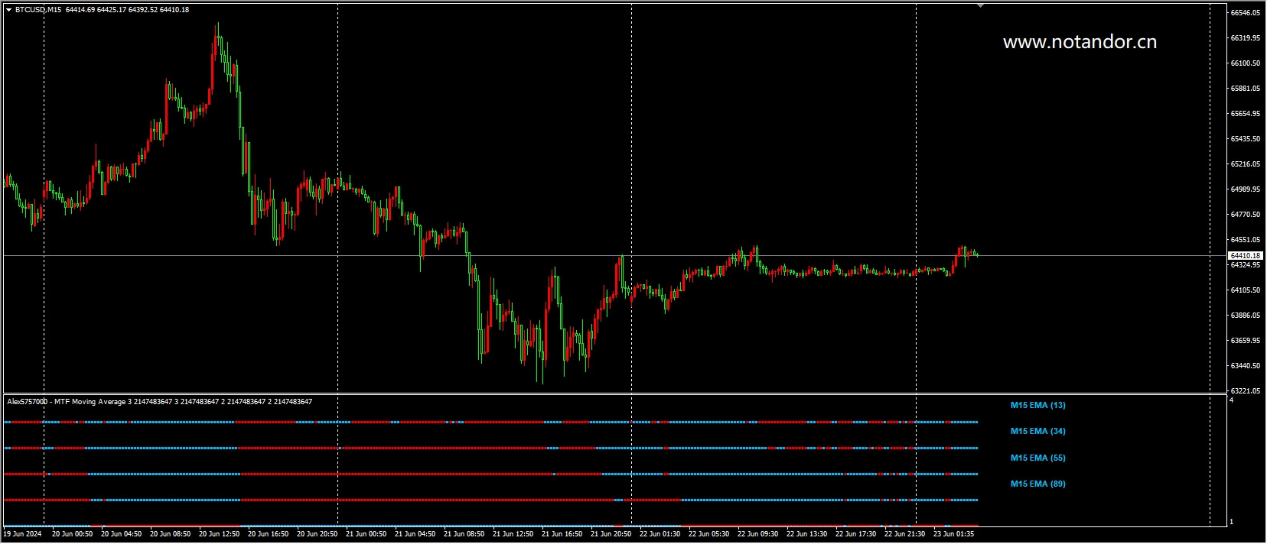Viewport: 1267px width, 544px height.
Task: Click the MTF Moving Average indicator title
Action: tap(159, 401)
